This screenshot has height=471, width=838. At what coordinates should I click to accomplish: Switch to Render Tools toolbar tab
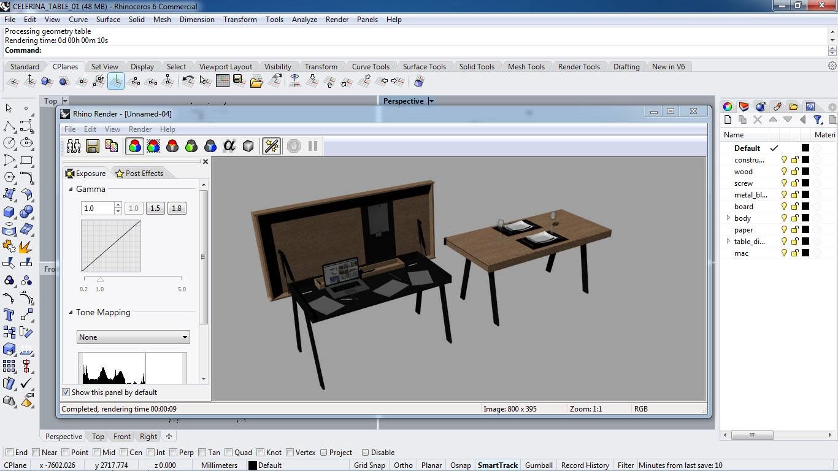click(x=579, y=67)
